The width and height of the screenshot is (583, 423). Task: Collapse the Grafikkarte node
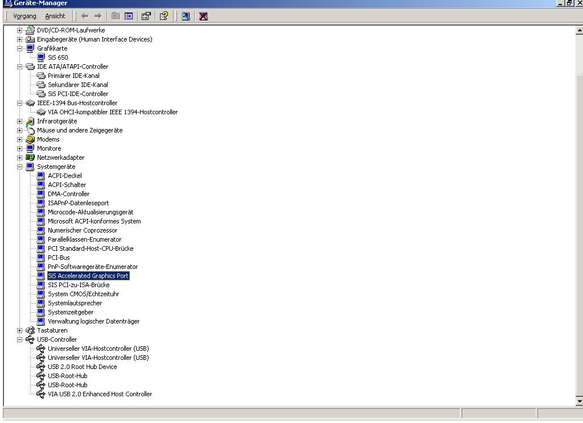(20, 48)
